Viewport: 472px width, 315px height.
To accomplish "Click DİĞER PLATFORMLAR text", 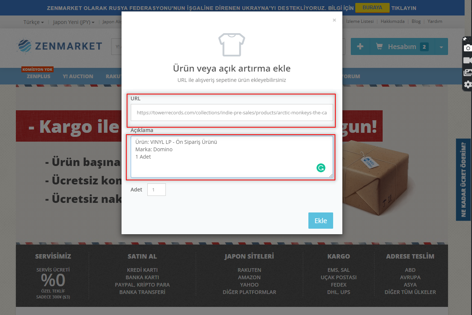I will (x=249, y=292).
